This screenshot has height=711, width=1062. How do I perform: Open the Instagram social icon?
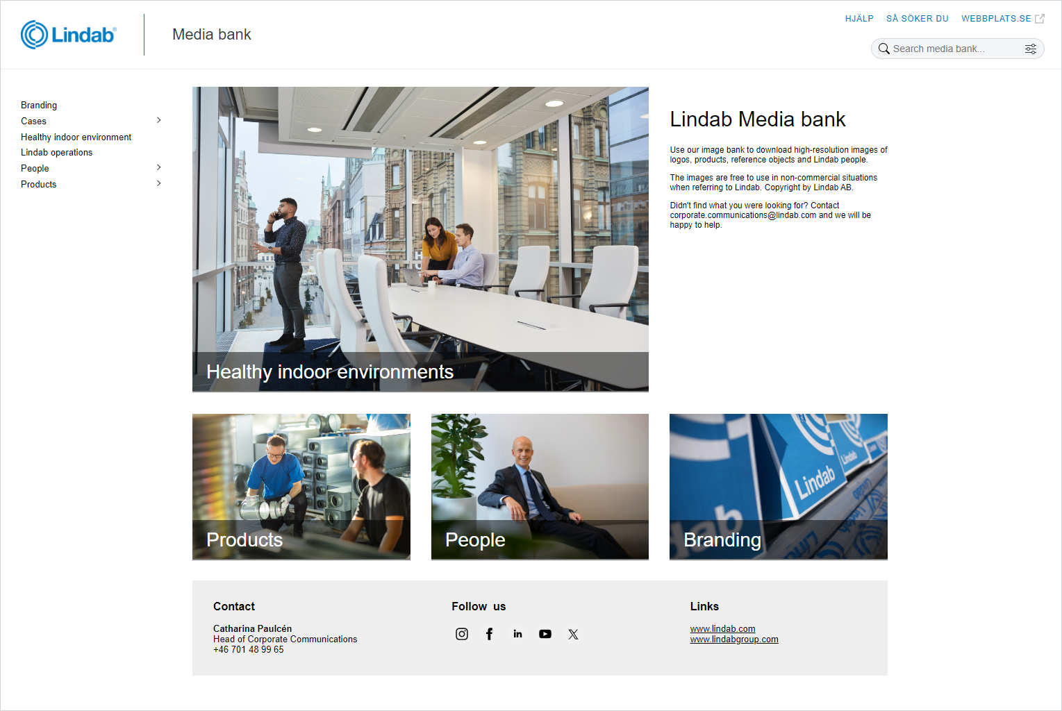pyautogui.click(x=462, y=634)
